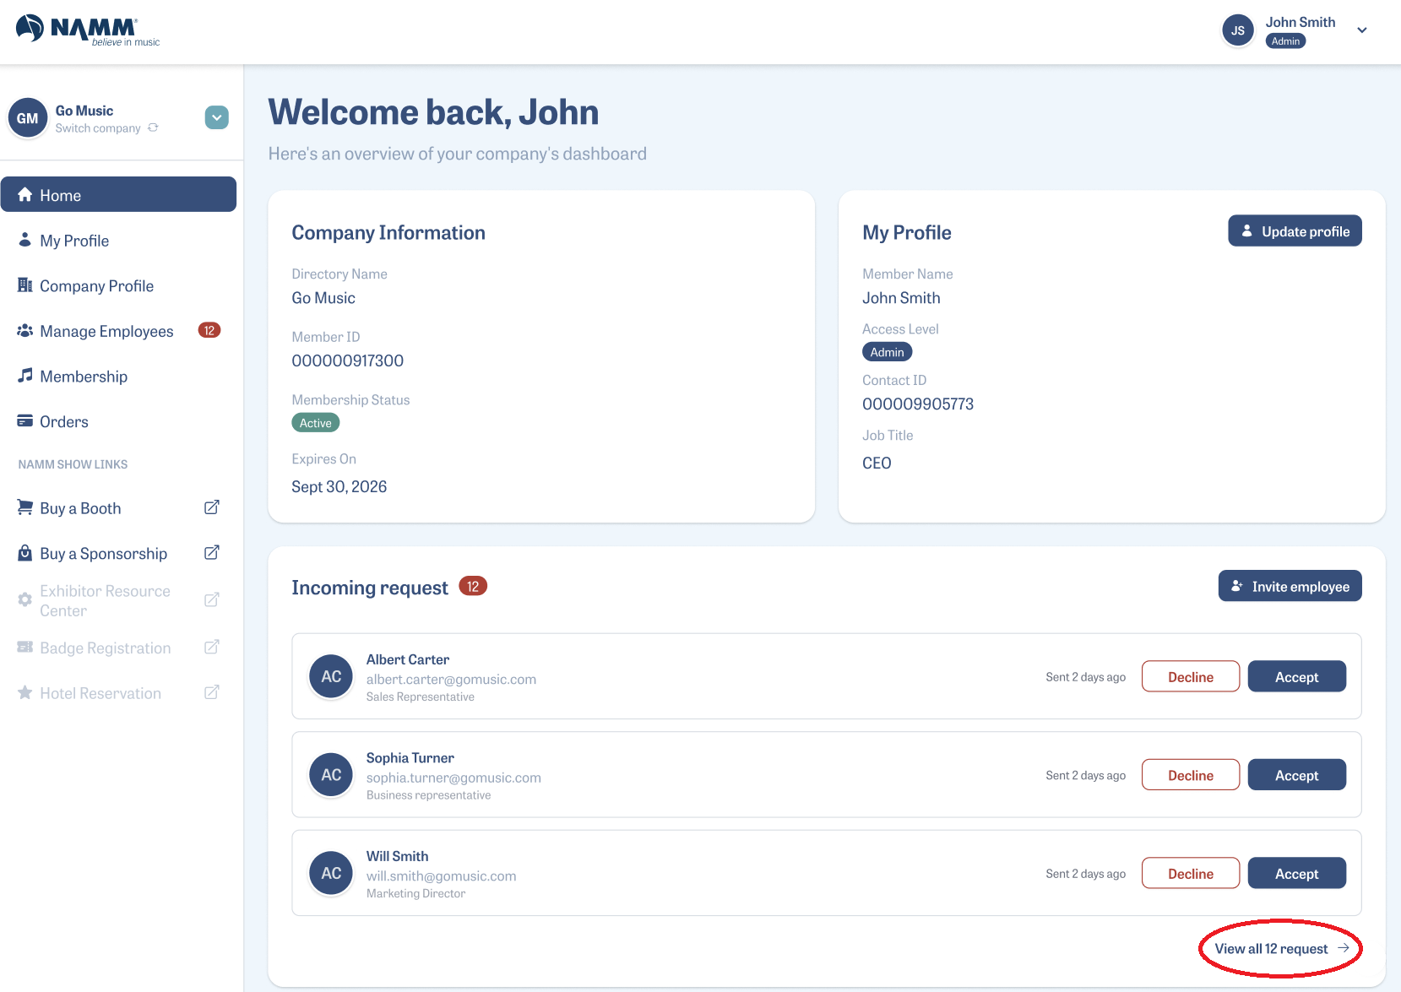Screen dimensions: 1401x992
Task: Click the 12 badge next to Incoming request
Action: click(473, 586)
